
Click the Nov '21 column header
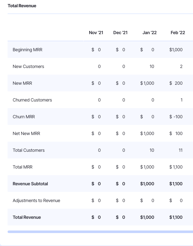click(x=96, y=33)
